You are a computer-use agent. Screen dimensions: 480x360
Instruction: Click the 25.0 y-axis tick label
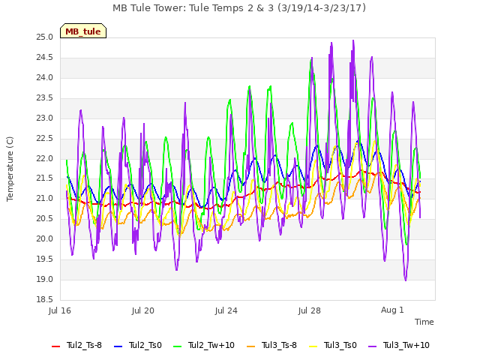coord(45,37)
